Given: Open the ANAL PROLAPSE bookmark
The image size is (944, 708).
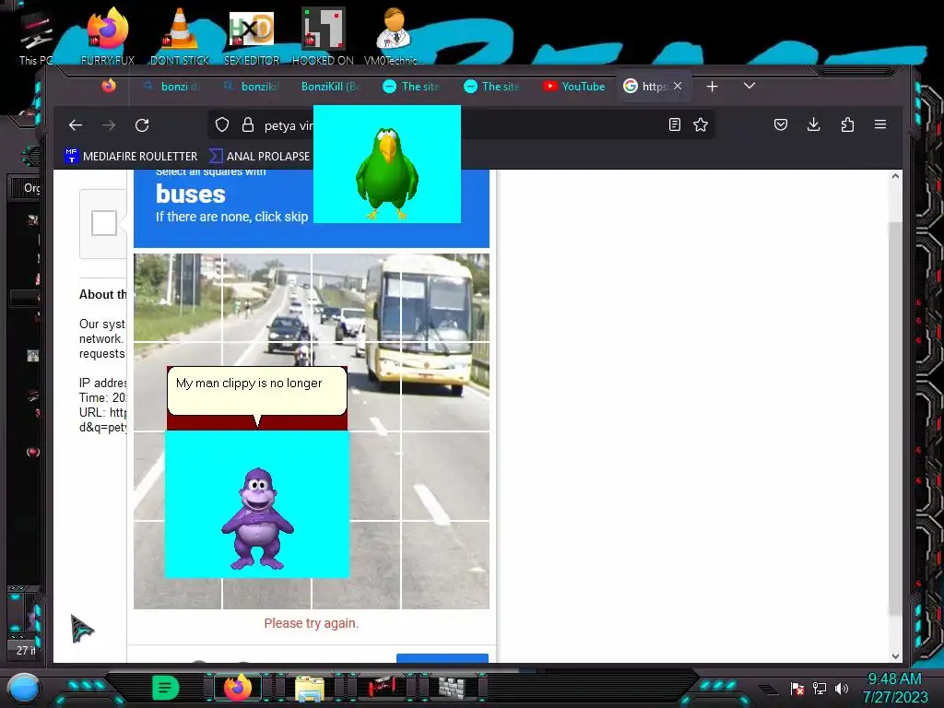Looking at the screenshot, I should pyautogui.click(x=259, y=156).
